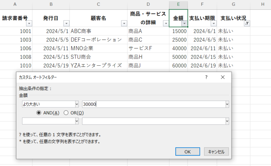Screen dimensions: 271x166
Task: Select the amount cell 25000
Action: tap(178, 40)
